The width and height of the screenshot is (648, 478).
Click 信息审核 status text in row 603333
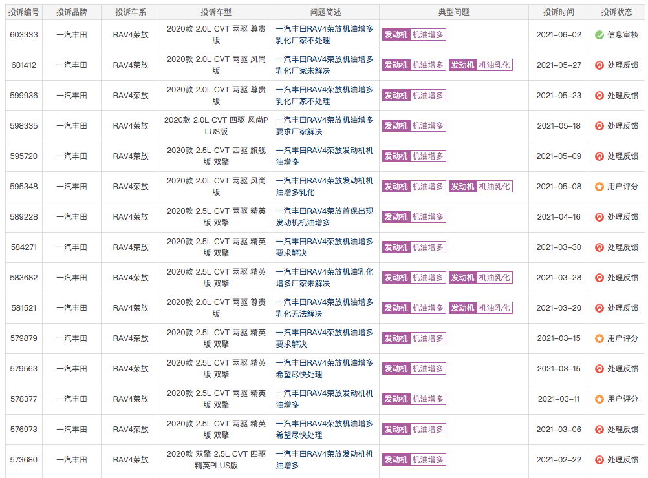click(x=623, y=35)
